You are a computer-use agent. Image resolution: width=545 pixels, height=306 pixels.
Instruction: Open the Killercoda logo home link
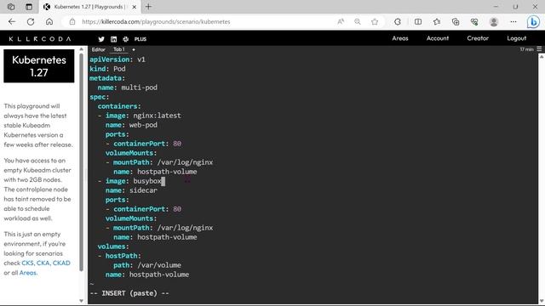[40, 39]
